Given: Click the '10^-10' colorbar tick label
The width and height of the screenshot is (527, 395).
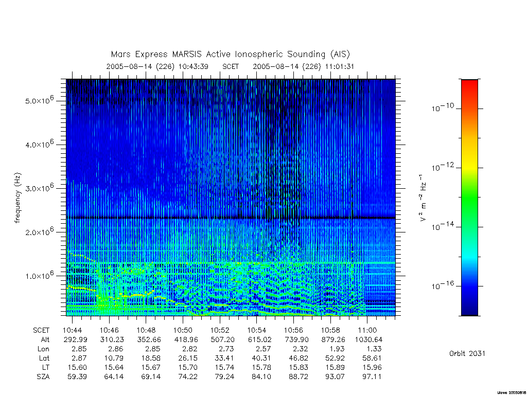Looking at the screenshot, I should tap(443, 107).
